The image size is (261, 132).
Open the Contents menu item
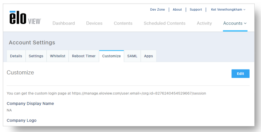[123, 23]
